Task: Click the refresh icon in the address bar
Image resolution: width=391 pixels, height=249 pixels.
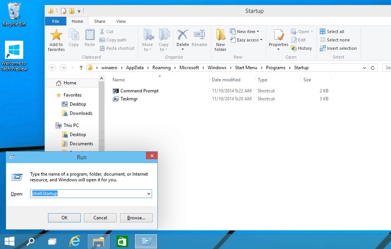Action: [373, 67]
